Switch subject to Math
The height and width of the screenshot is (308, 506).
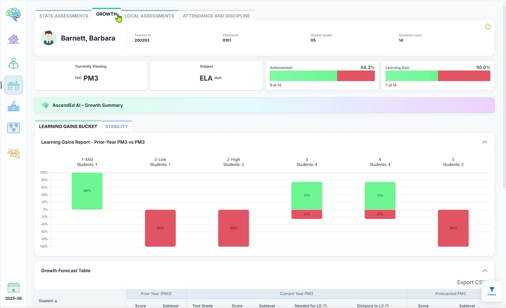[218, 78]
